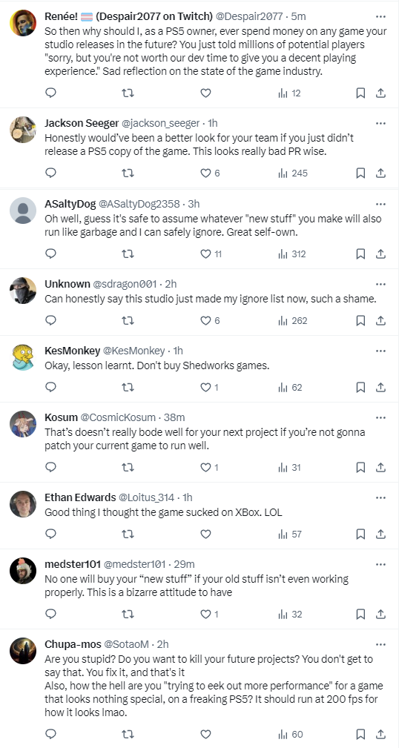Screen dimensions: 399x748
Task: Visit the @ASaltyDog2358 profile handle
Action: (x=139, y=204)
